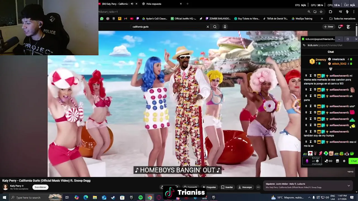Click stitch_1042 in Kick leaderboard
This screenshot has height=201, width=358.
[x=339, y=64]
